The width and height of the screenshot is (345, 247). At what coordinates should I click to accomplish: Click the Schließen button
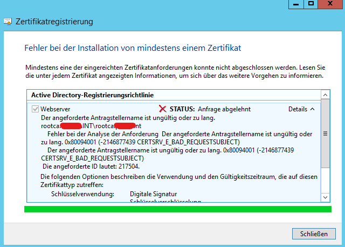point(314,233)
